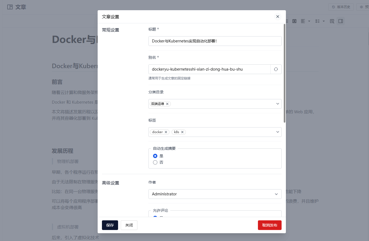The width and height of the screenshot is (369, 241).
Task: Click the 前言 heading in the editor
Action: [57, 82]
